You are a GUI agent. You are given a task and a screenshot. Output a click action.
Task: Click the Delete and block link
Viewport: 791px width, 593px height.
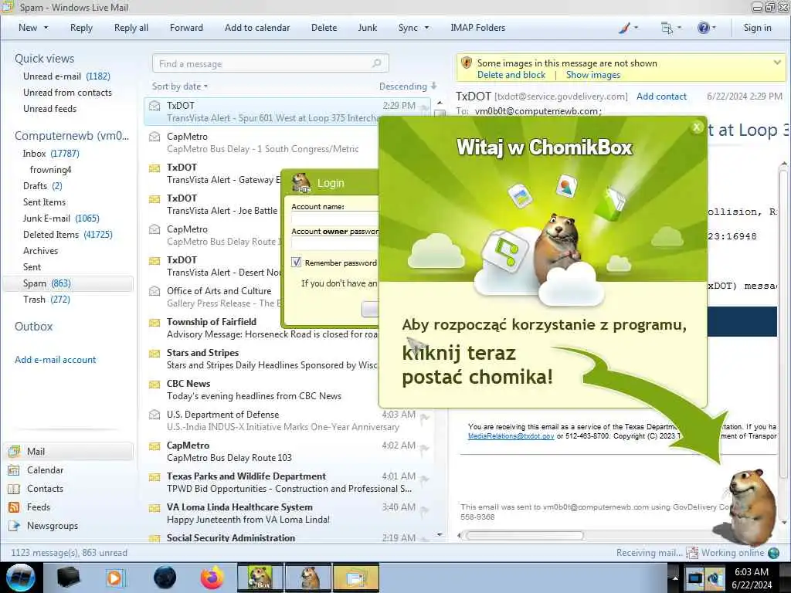(x=511, y=75)
